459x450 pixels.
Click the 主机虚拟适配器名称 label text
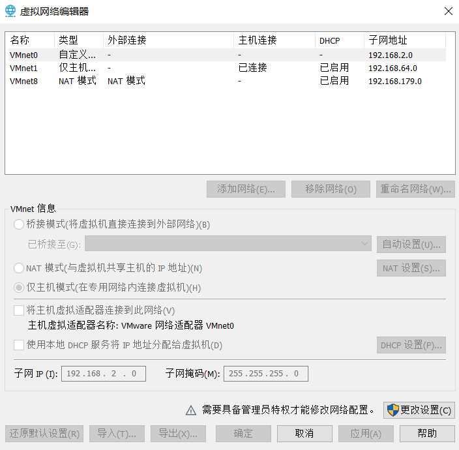coord(130,325)
